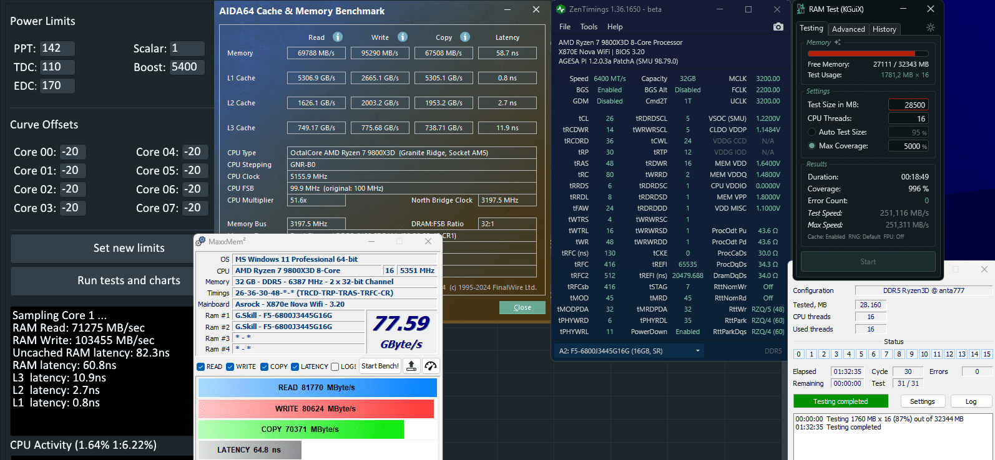Screen dimensions: 995x460
Task: Click the info icon next to Copy in AIDA64
Action: 465,37
